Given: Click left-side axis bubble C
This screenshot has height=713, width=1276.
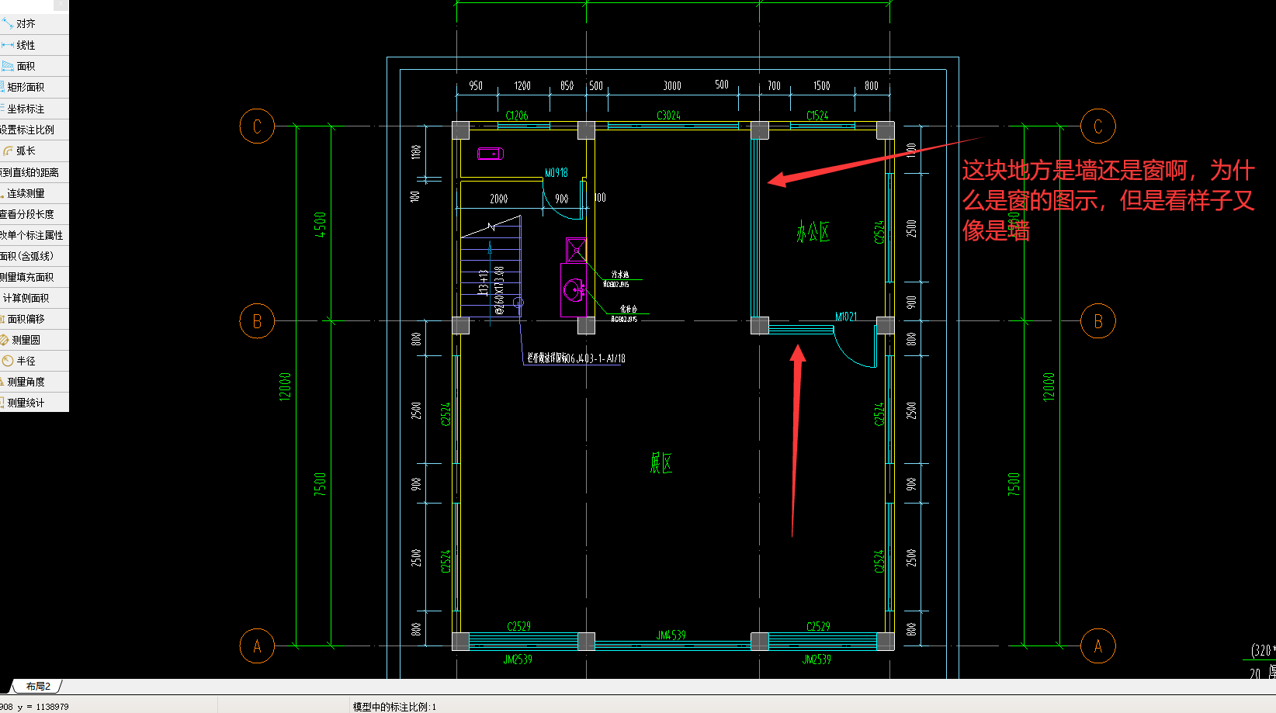Looking at the screenshot, I should (257, 126).
